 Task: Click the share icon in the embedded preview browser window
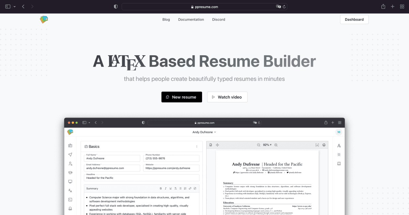click(326, 123)
